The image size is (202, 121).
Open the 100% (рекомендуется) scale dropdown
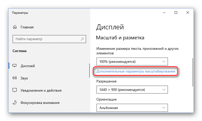tap(132, 62)
